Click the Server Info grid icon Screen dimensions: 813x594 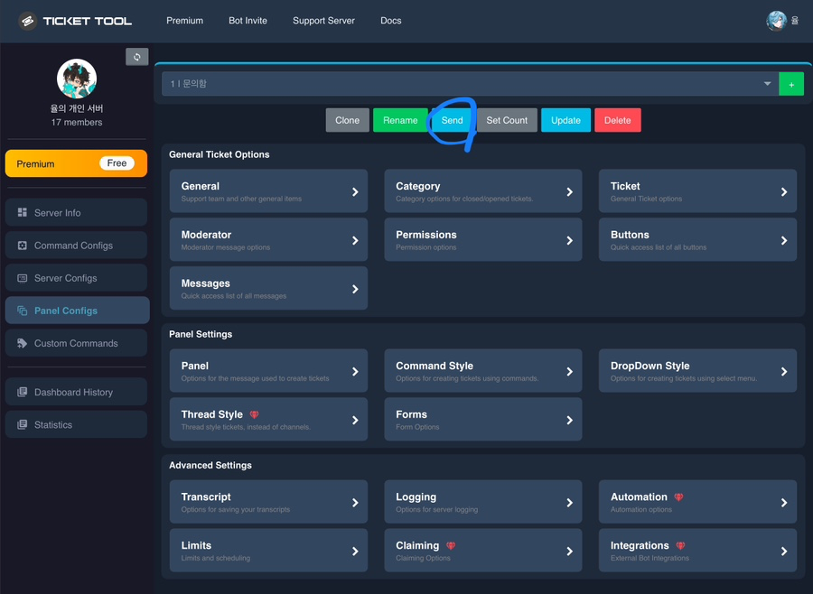tap(23, 212)
